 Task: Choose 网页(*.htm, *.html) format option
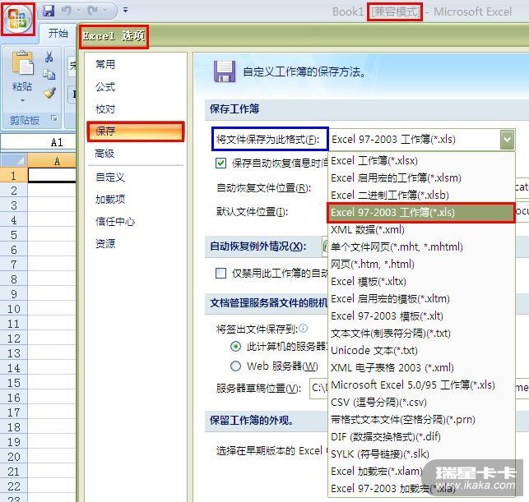[421, 264]
